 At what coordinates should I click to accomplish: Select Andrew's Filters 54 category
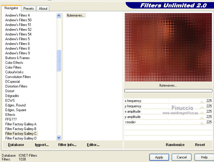point(18,34)
